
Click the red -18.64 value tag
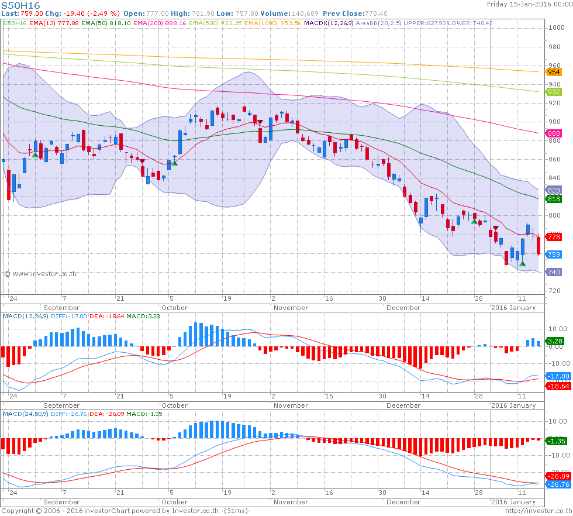(558, 386)
